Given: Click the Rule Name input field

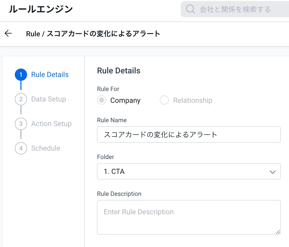Looking at the screenshot, I should (189, 134).
